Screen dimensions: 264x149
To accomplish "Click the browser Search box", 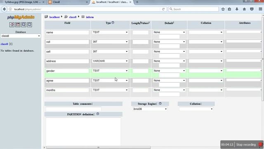I will click(193, 9).
